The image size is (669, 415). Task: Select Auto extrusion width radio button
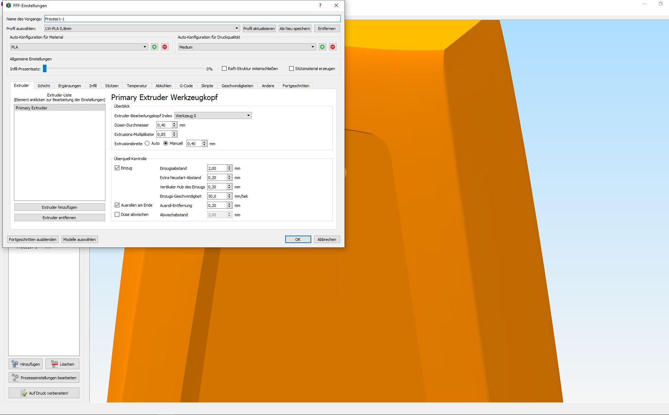coord(147,143)
